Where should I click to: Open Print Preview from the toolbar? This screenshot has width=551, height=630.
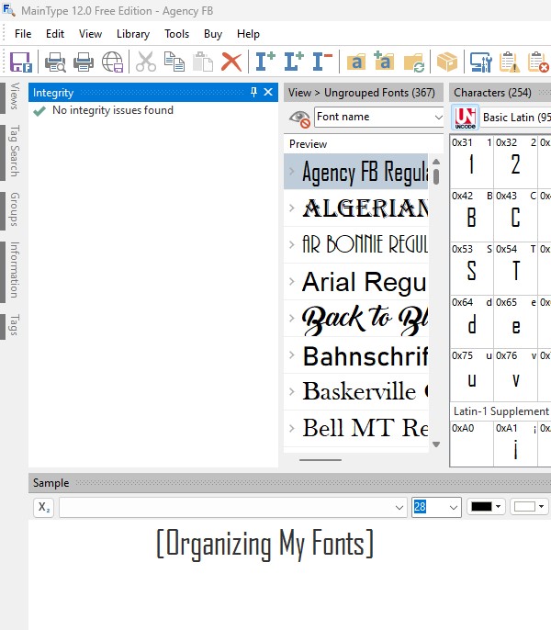(55, 62)
